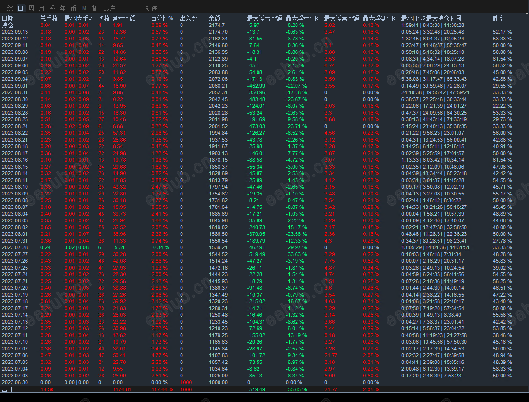Click the 最大浮亏金额 column header
Image resolution: width=529 pixels, height=402 pixels.
[x=265, y=19]
